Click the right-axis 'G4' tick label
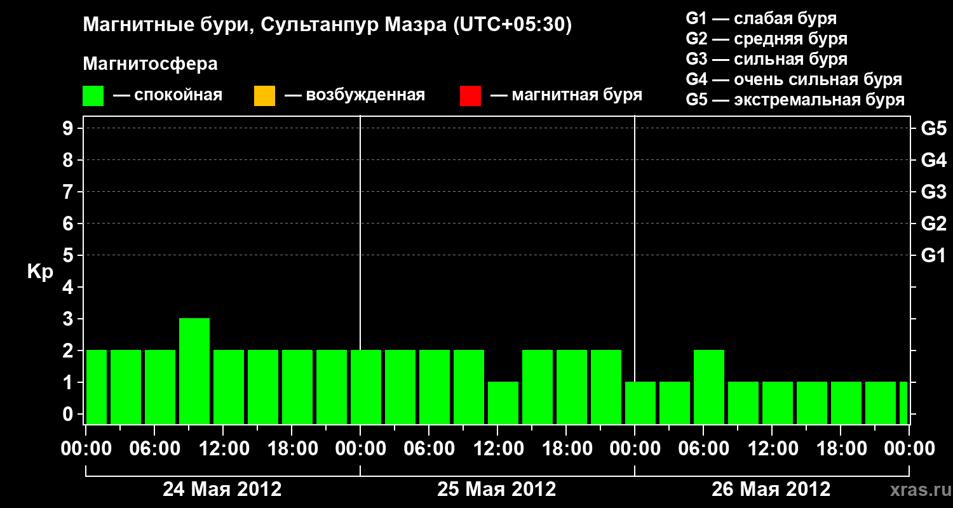 [934, 161]
